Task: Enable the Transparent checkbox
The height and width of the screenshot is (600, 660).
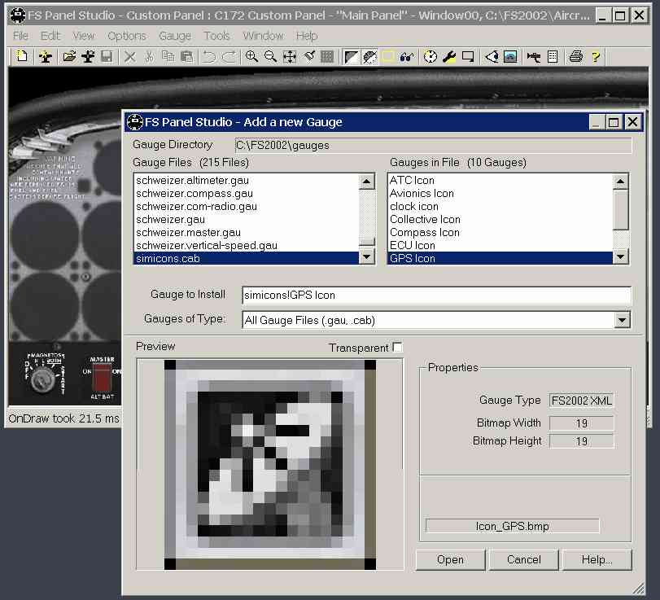Action: (x=397, y=347)
